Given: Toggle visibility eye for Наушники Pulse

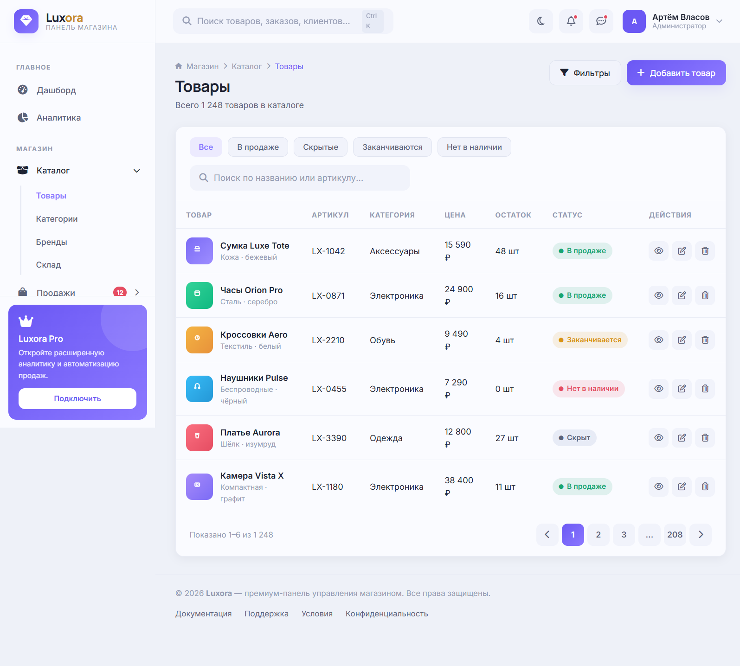Looking at the screenshot, I should (659, 389).
